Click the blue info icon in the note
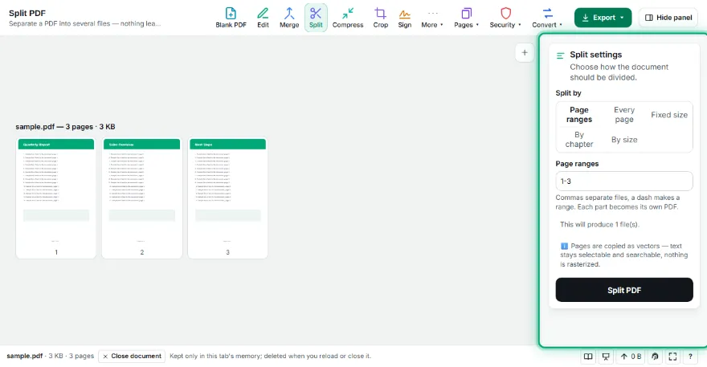The image size is (707, 367). [x=564, y=247]
